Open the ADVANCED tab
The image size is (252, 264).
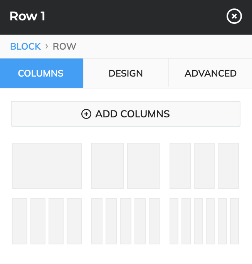pyautogui.click(x=210, y=73)
